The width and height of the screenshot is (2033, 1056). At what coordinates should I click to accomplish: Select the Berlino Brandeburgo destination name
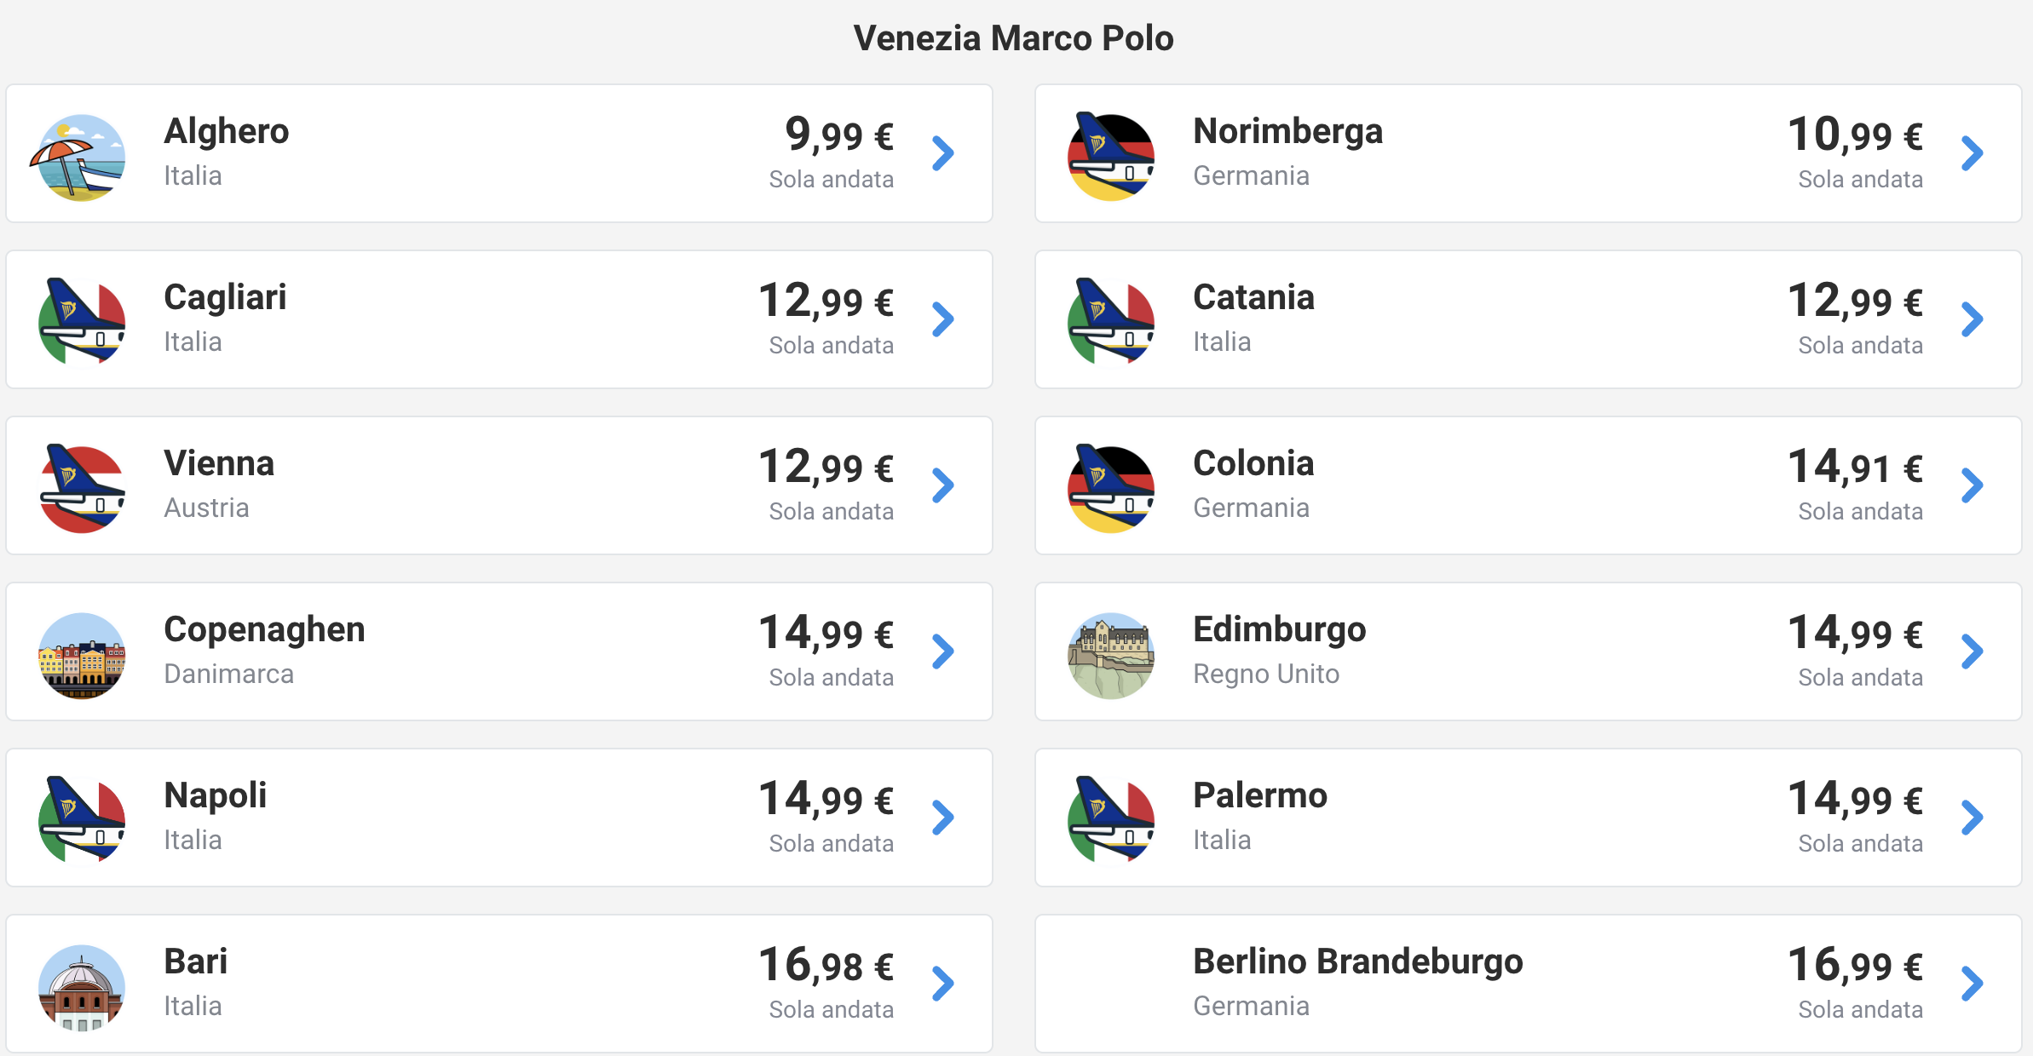[1358, 961]
